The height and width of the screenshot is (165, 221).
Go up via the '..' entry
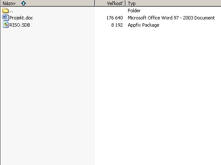click(x=11, y=11)
